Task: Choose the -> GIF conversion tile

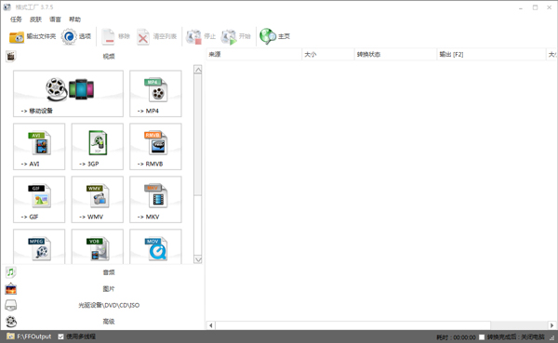Action: click(x=39, y=200)
